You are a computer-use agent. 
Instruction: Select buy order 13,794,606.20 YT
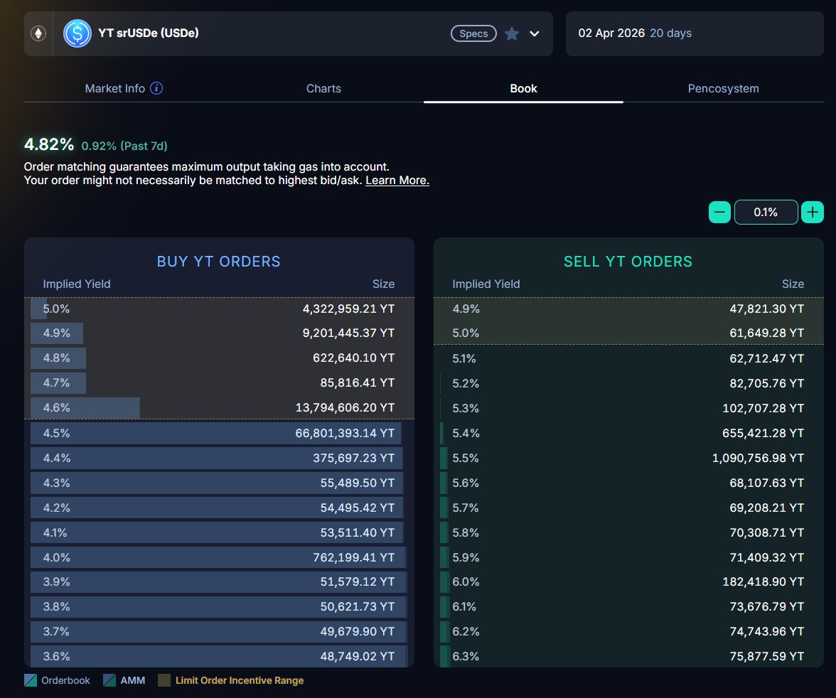point(219,407)
